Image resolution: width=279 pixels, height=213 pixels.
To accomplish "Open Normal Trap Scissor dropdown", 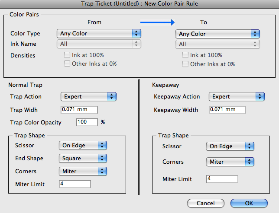I will [83, 146].
